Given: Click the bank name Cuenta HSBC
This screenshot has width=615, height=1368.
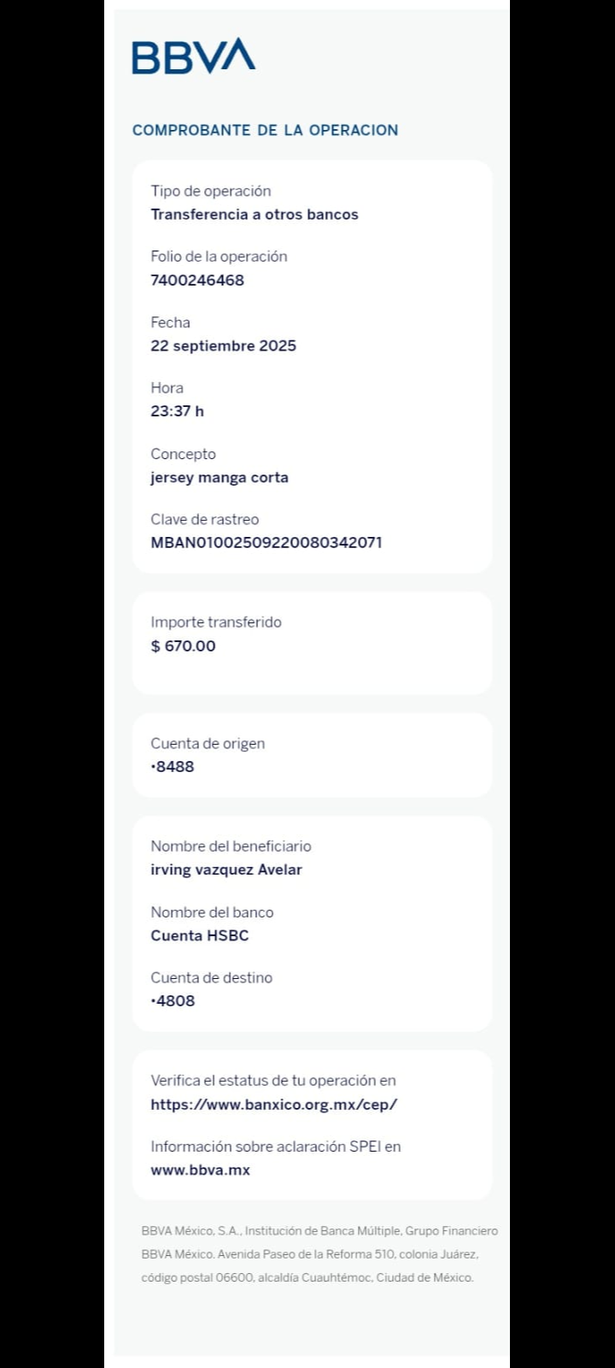Looking at the screenshot, I should tap(199, 935).
